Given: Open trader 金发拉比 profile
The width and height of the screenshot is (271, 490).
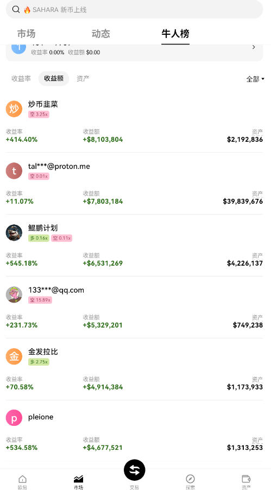Looking at the screenshot, I should click(x=134, y=369).
